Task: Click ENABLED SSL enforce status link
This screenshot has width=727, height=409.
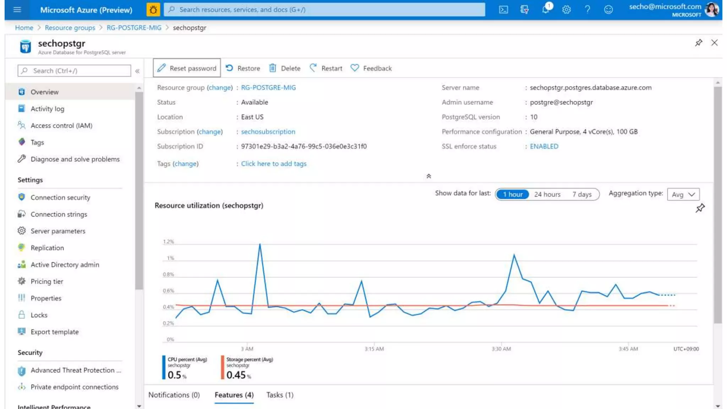Action: tap(544, 146)
